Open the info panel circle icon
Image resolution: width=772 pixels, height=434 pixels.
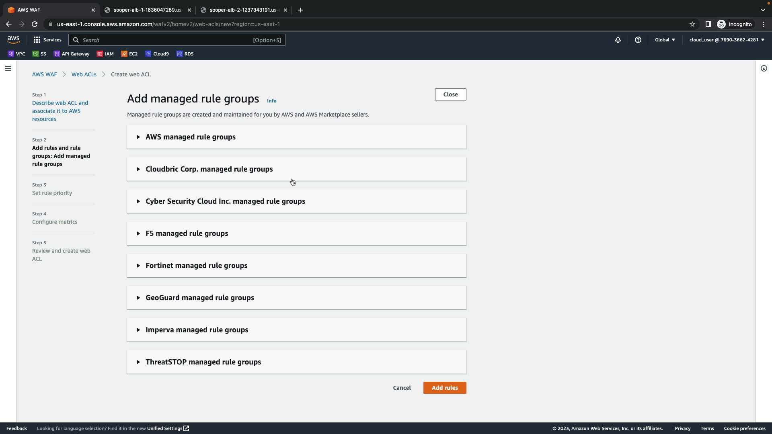click(764, 68)
